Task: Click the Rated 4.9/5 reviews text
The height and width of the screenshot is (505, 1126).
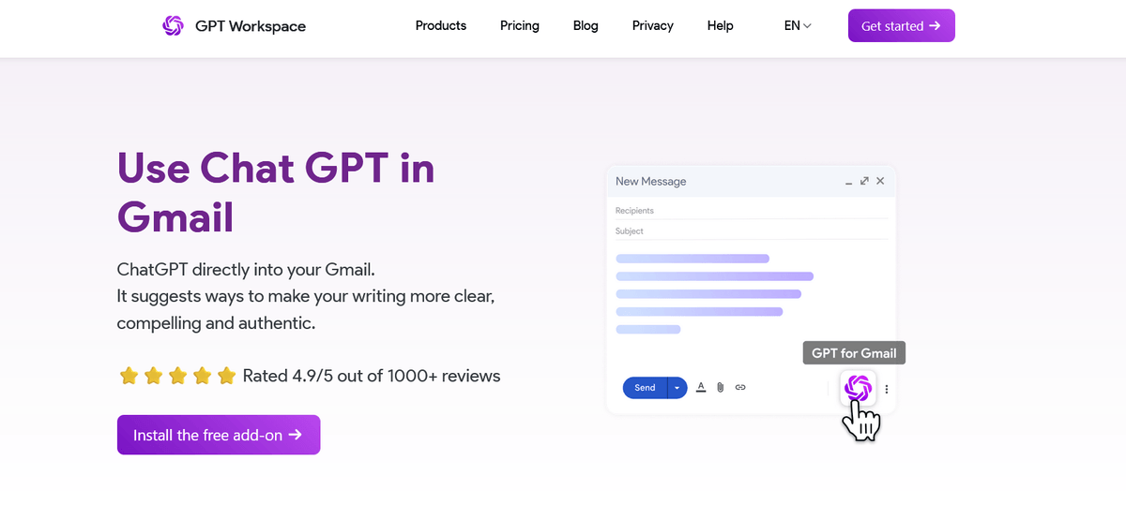Action: pyautogui.click(x=372, y=376)
